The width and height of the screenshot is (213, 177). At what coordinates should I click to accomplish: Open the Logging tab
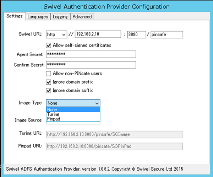(60, 17)
